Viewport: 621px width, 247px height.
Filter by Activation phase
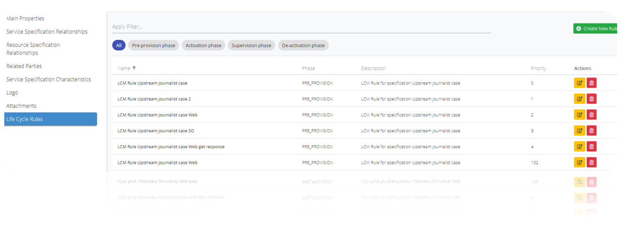(203, 45)
